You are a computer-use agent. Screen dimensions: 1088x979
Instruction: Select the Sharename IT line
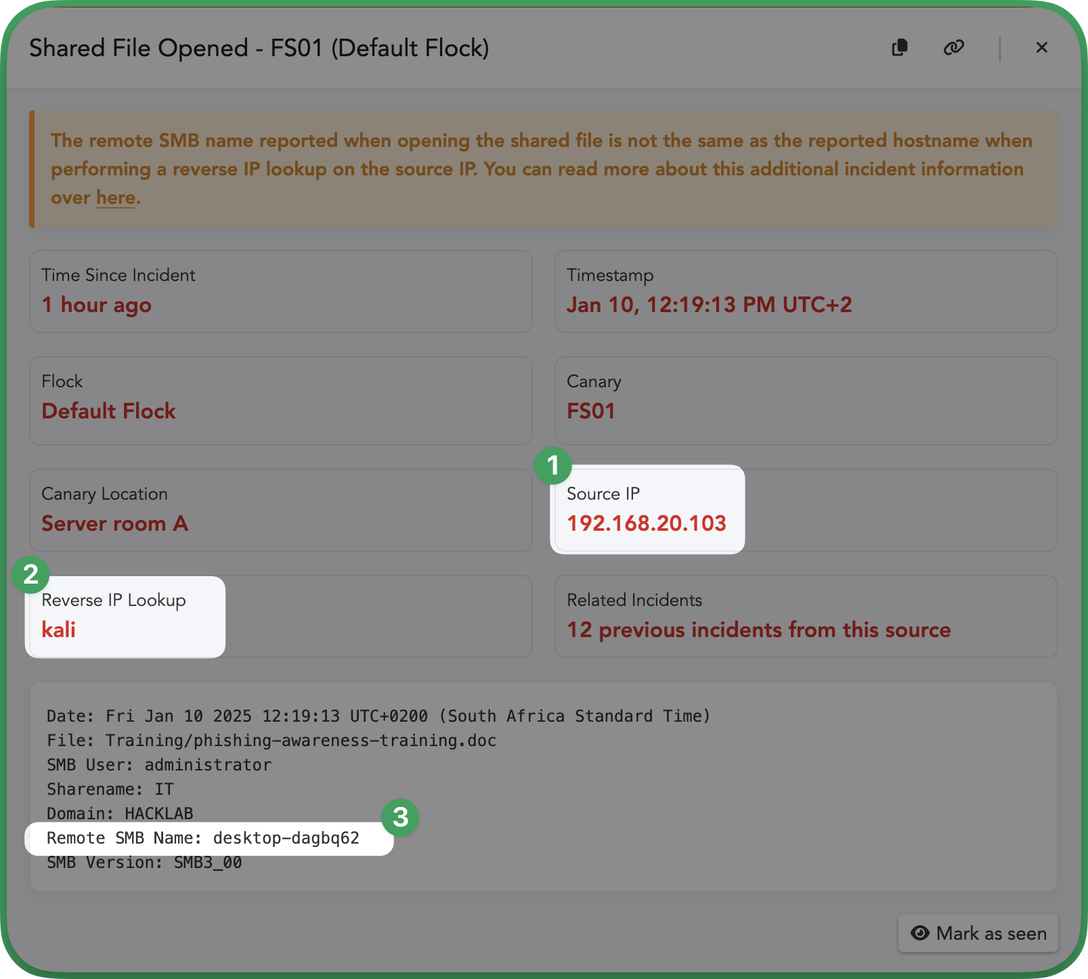(110, 789)
